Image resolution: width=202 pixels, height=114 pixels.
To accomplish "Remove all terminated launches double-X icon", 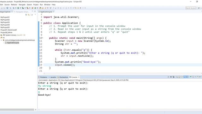I will 173,77.
